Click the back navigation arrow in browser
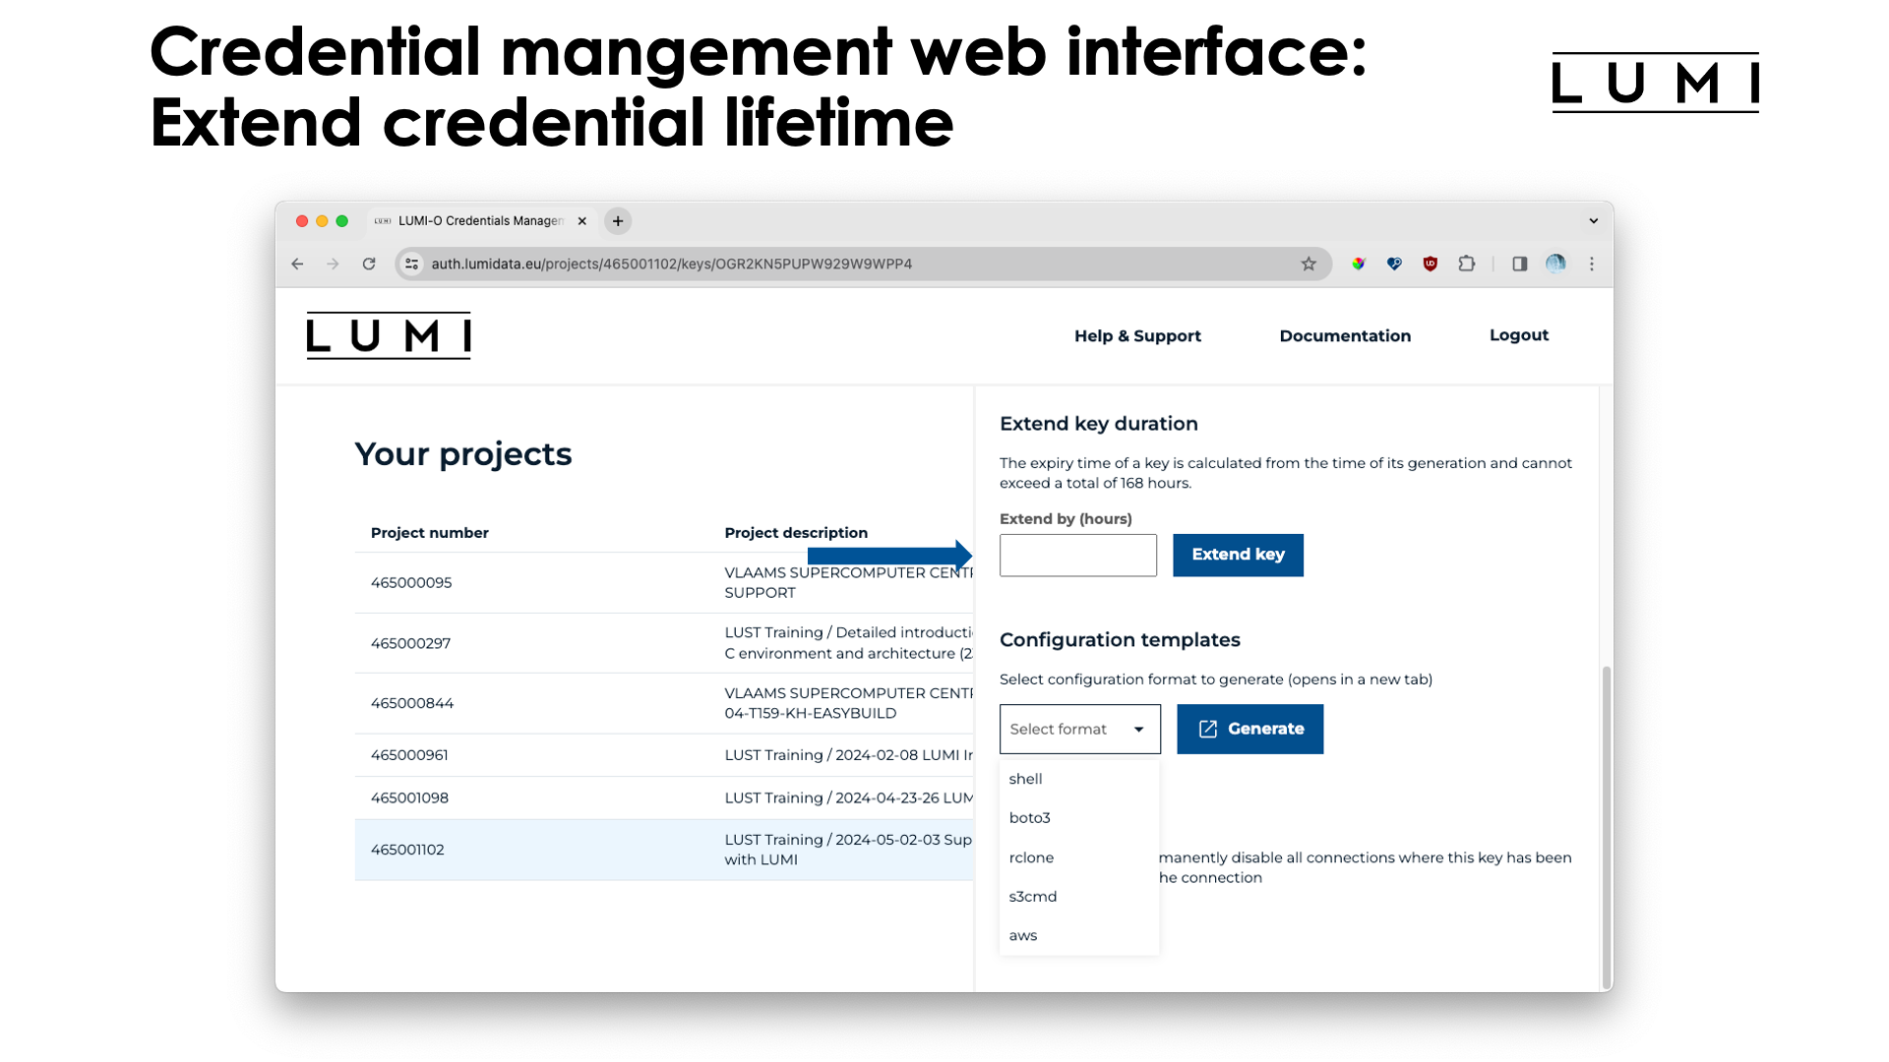This screenshot has width=1889, height=1062. (301, 264)
